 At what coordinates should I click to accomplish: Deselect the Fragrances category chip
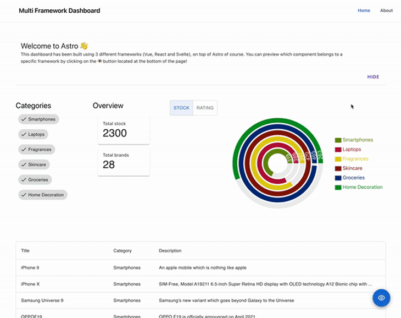(36, 149)
